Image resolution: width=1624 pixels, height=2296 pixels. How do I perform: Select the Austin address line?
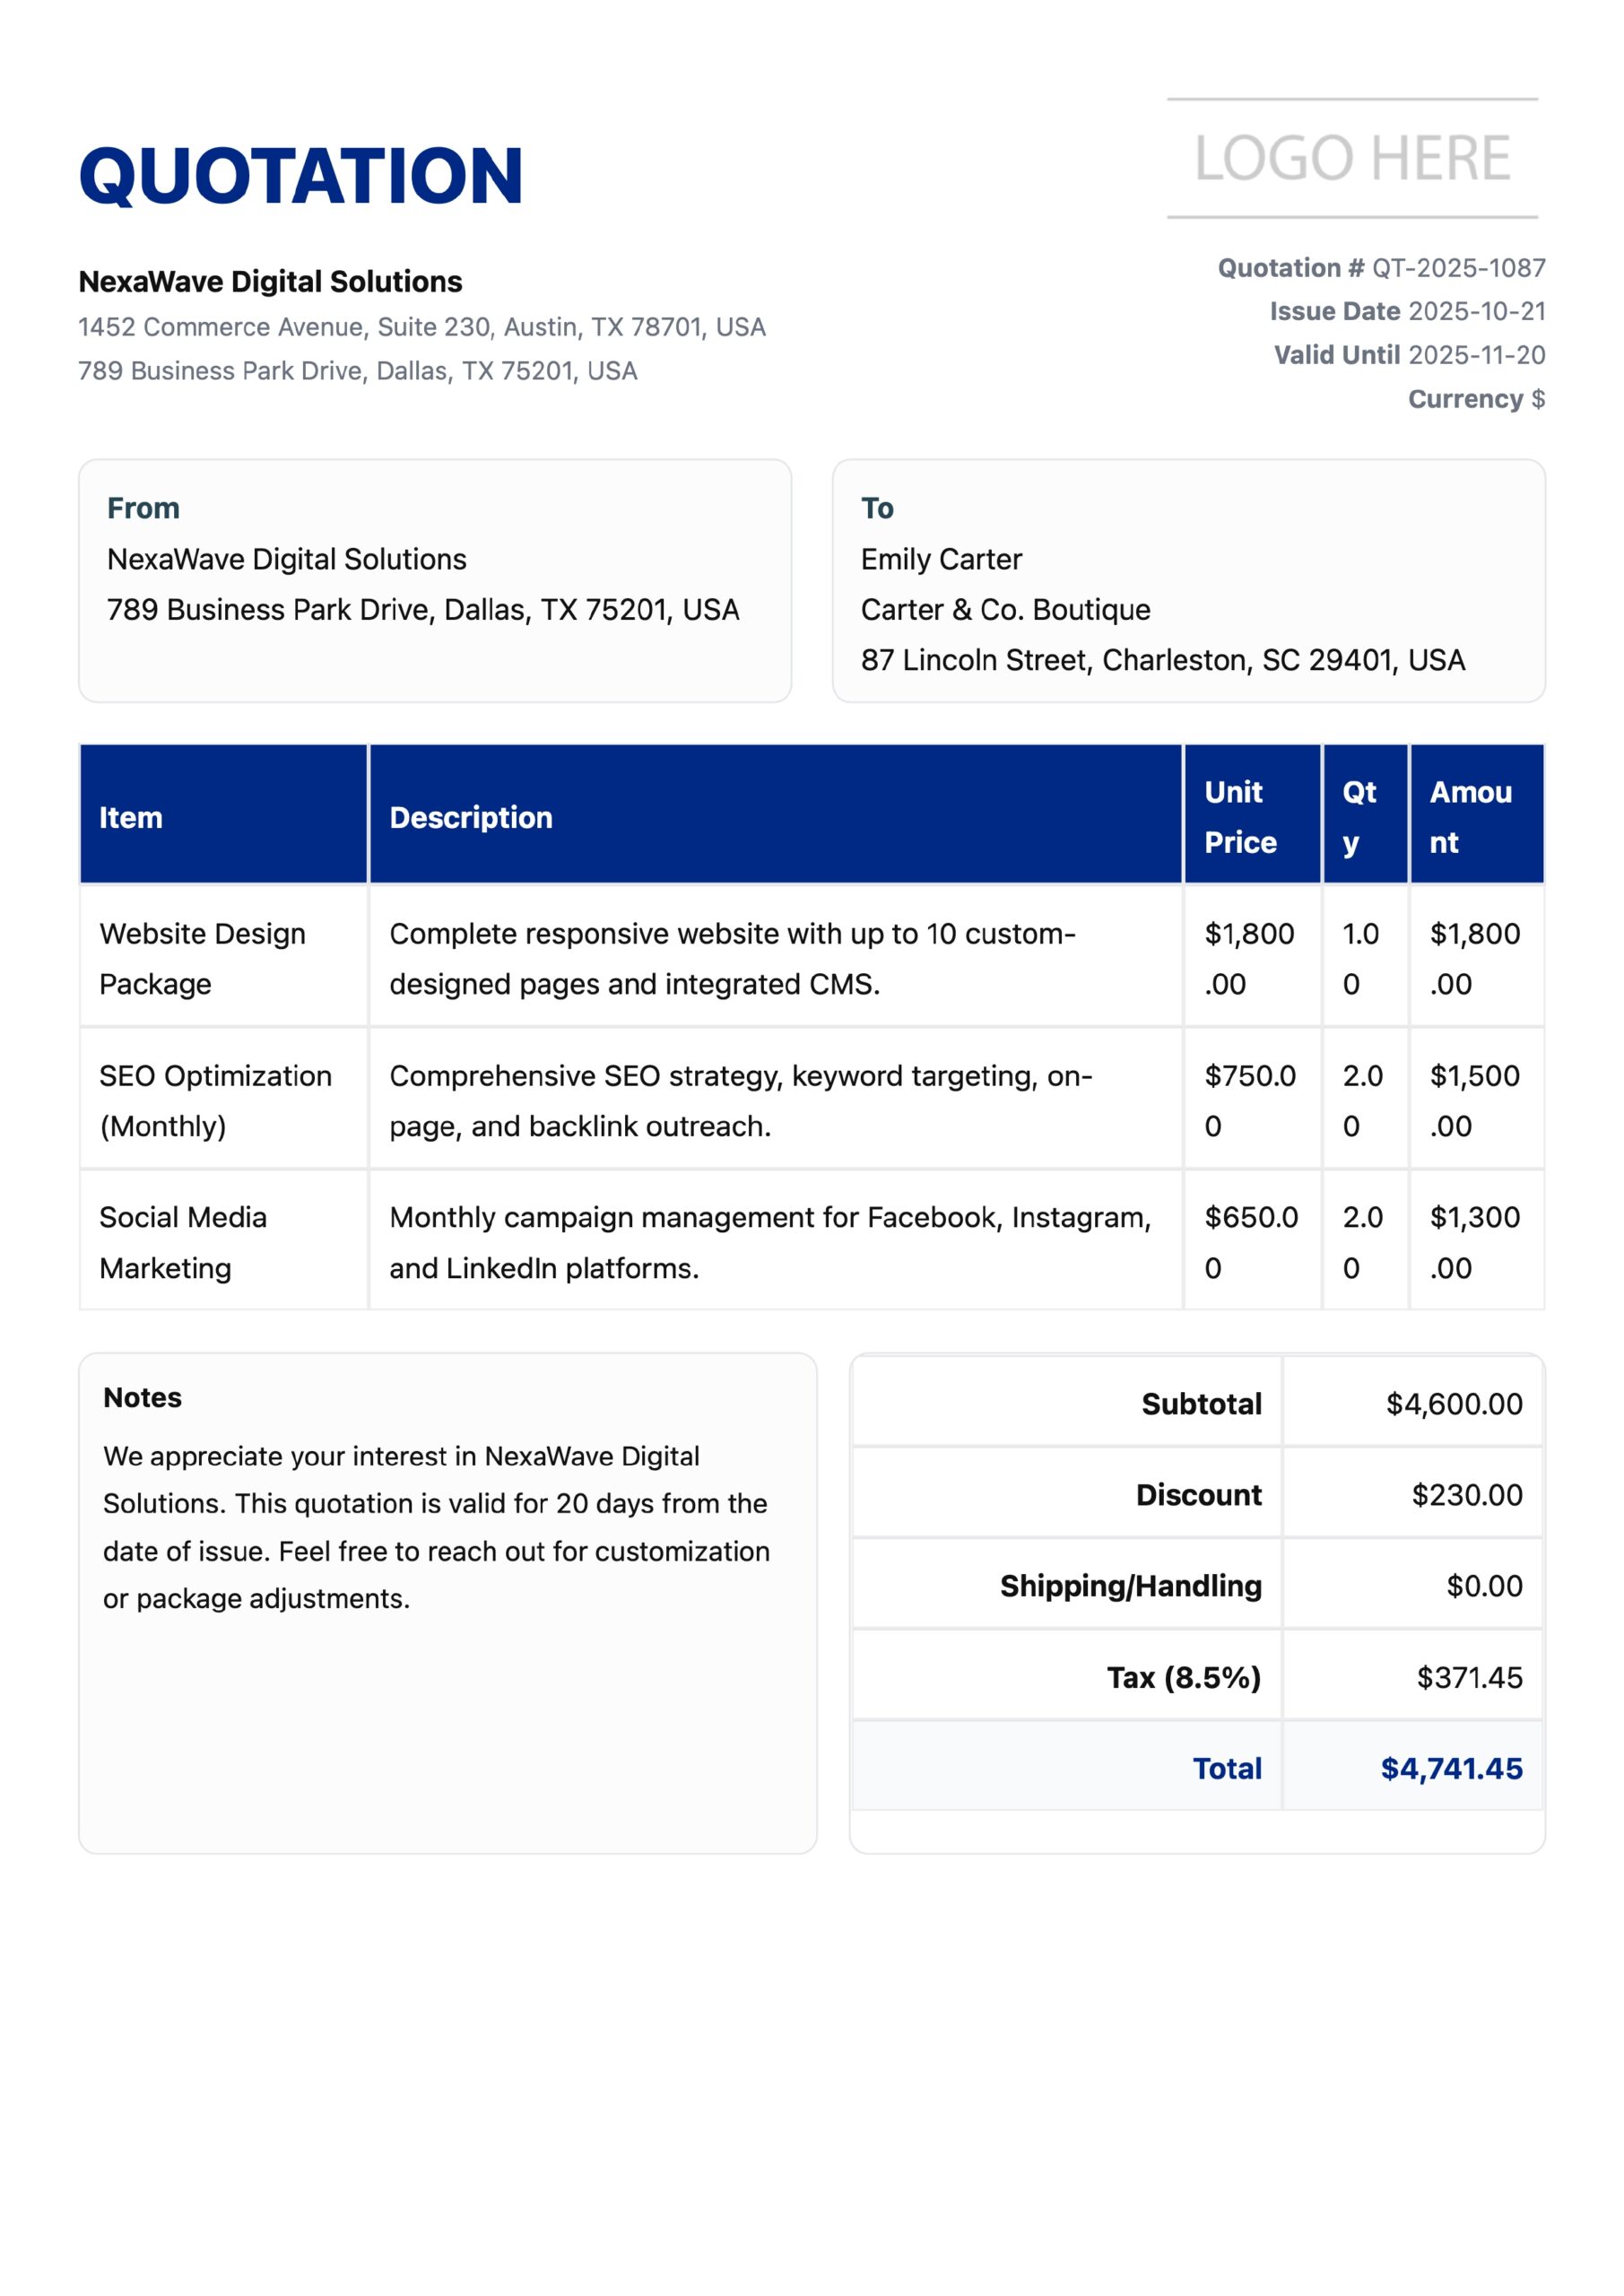(x=421, y=327)
